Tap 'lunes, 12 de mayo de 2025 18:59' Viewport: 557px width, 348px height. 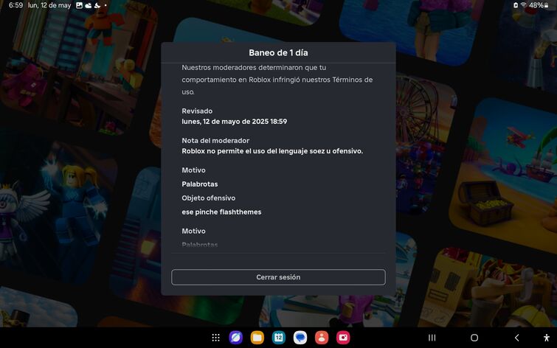point(235,122)
